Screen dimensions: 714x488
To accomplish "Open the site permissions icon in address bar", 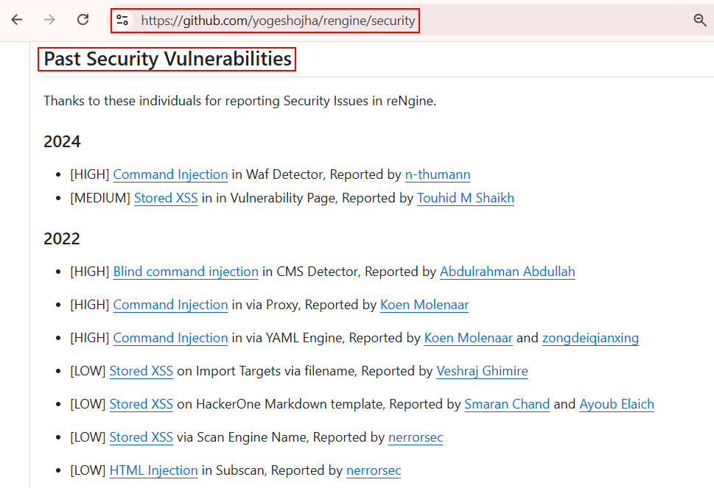I will pyautogui.click(x=122, y=20).
